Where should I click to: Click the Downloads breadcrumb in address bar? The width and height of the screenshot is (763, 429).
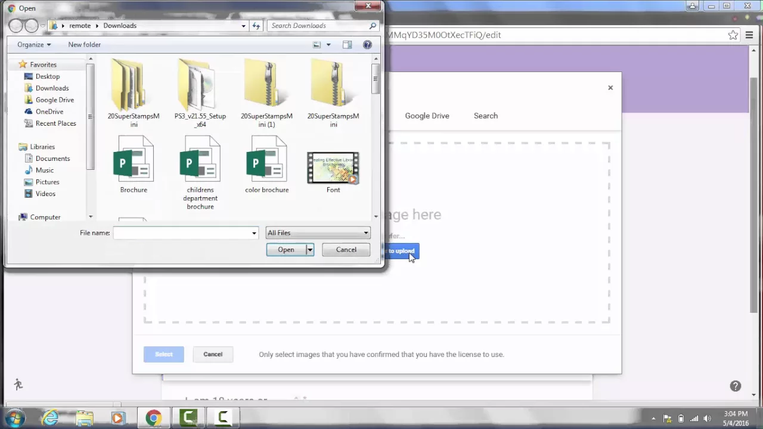point(120,26)
